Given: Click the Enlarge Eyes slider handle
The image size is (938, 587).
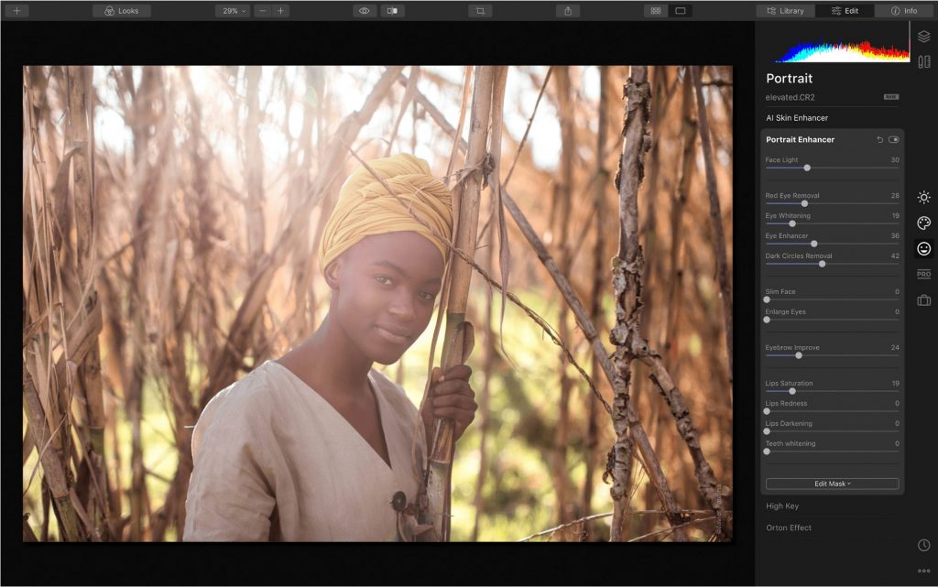Looking at the screenshot, I should (x=767, y=320).
